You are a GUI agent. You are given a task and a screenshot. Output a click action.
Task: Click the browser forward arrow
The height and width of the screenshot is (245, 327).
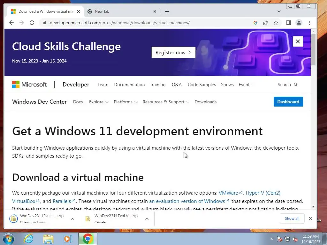pos(22,23)
